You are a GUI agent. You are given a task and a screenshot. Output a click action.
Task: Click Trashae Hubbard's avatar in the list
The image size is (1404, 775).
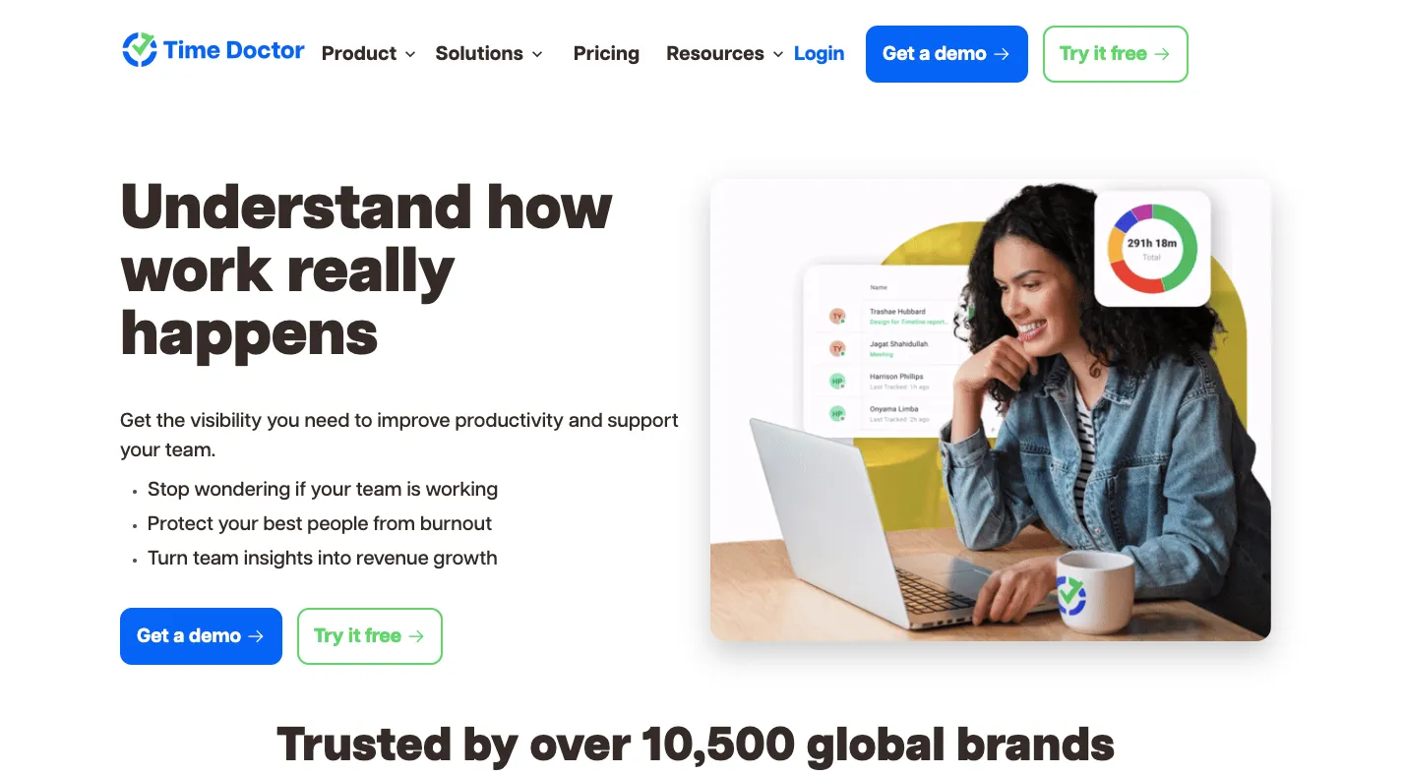point(837,317)
